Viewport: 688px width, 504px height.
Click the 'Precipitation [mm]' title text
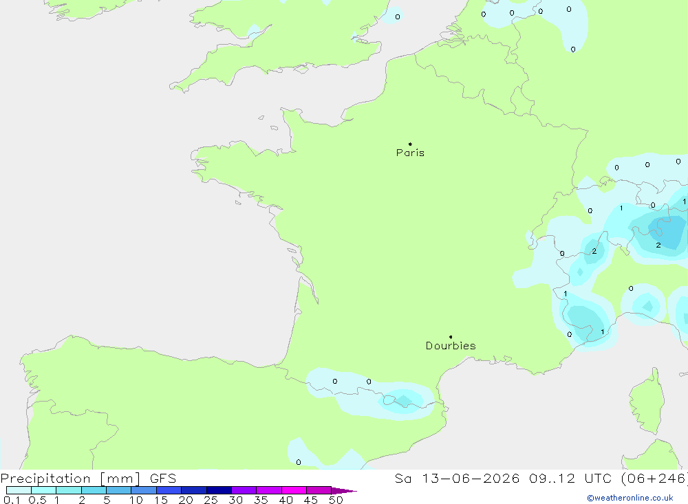pos(70,478)
